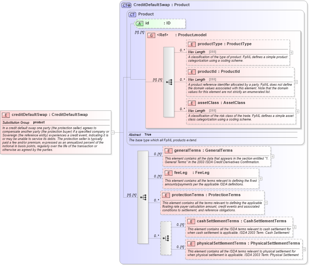Click the E icon of productType element
Screen dimensions: 309x265
tap(192, 44)
